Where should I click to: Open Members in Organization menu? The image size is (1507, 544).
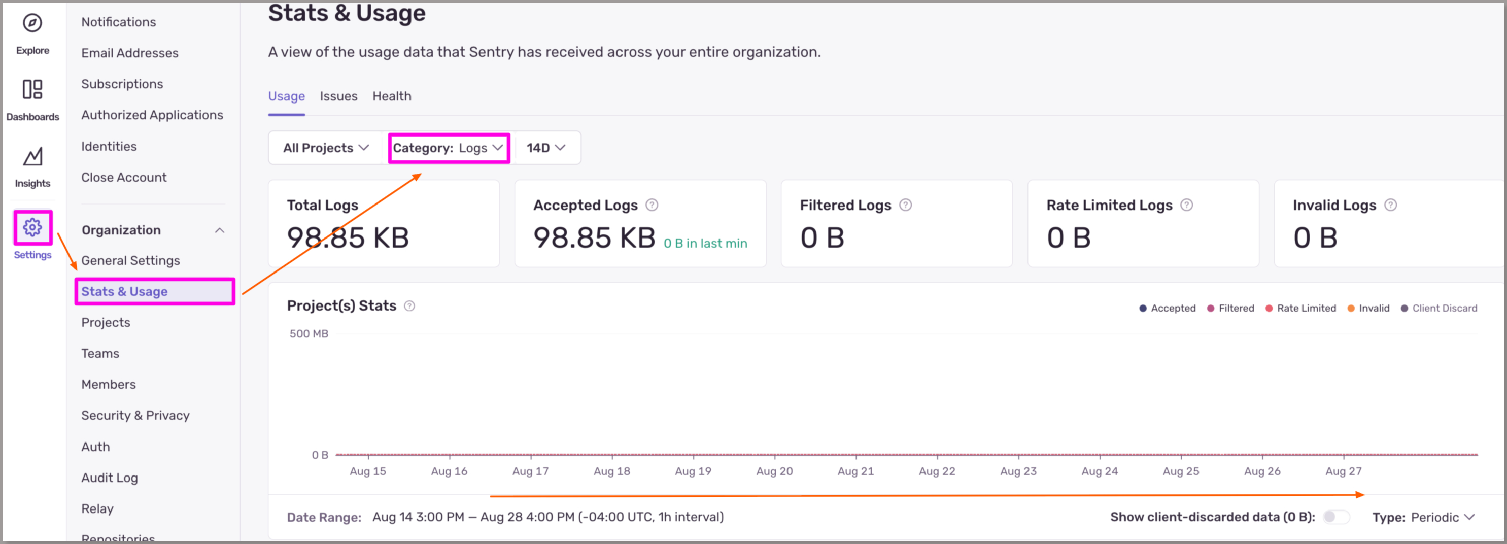[108, 384]
